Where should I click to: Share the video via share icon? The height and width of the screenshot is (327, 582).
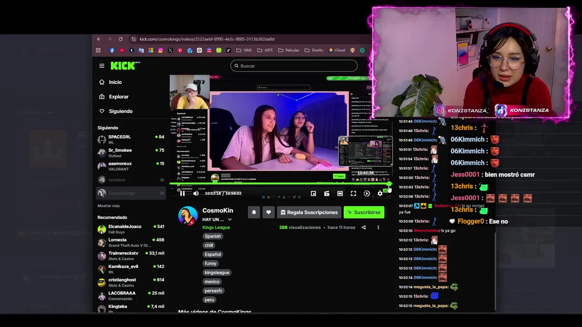pyautogui.click(x=364, y=228)
